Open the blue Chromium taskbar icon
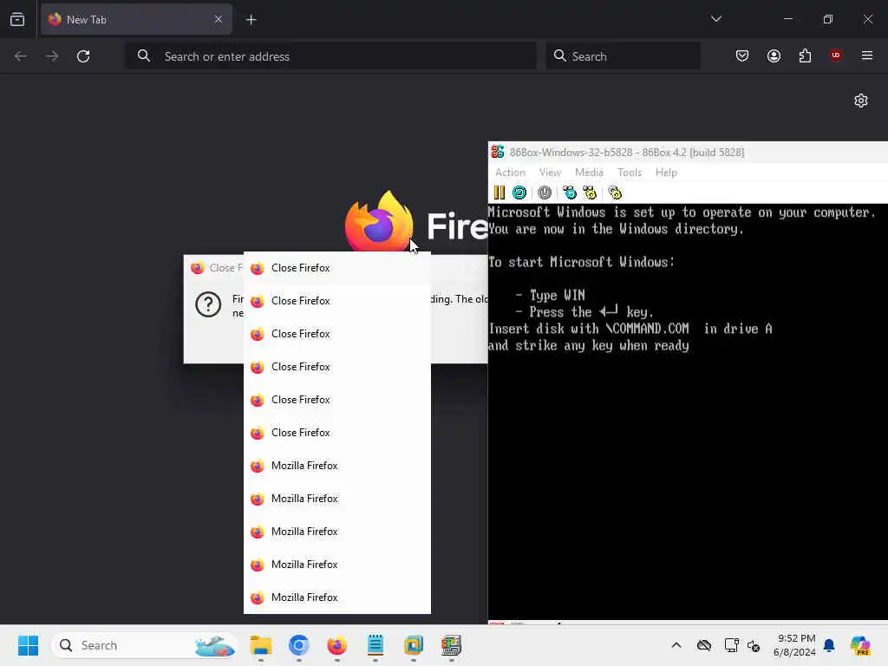 click(298, 645)
